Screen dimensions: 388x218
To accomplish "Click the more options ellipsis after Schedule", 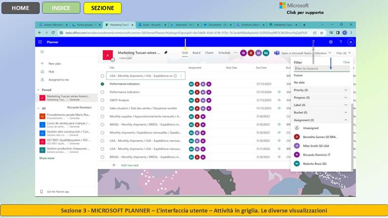I will click(236, 53).
